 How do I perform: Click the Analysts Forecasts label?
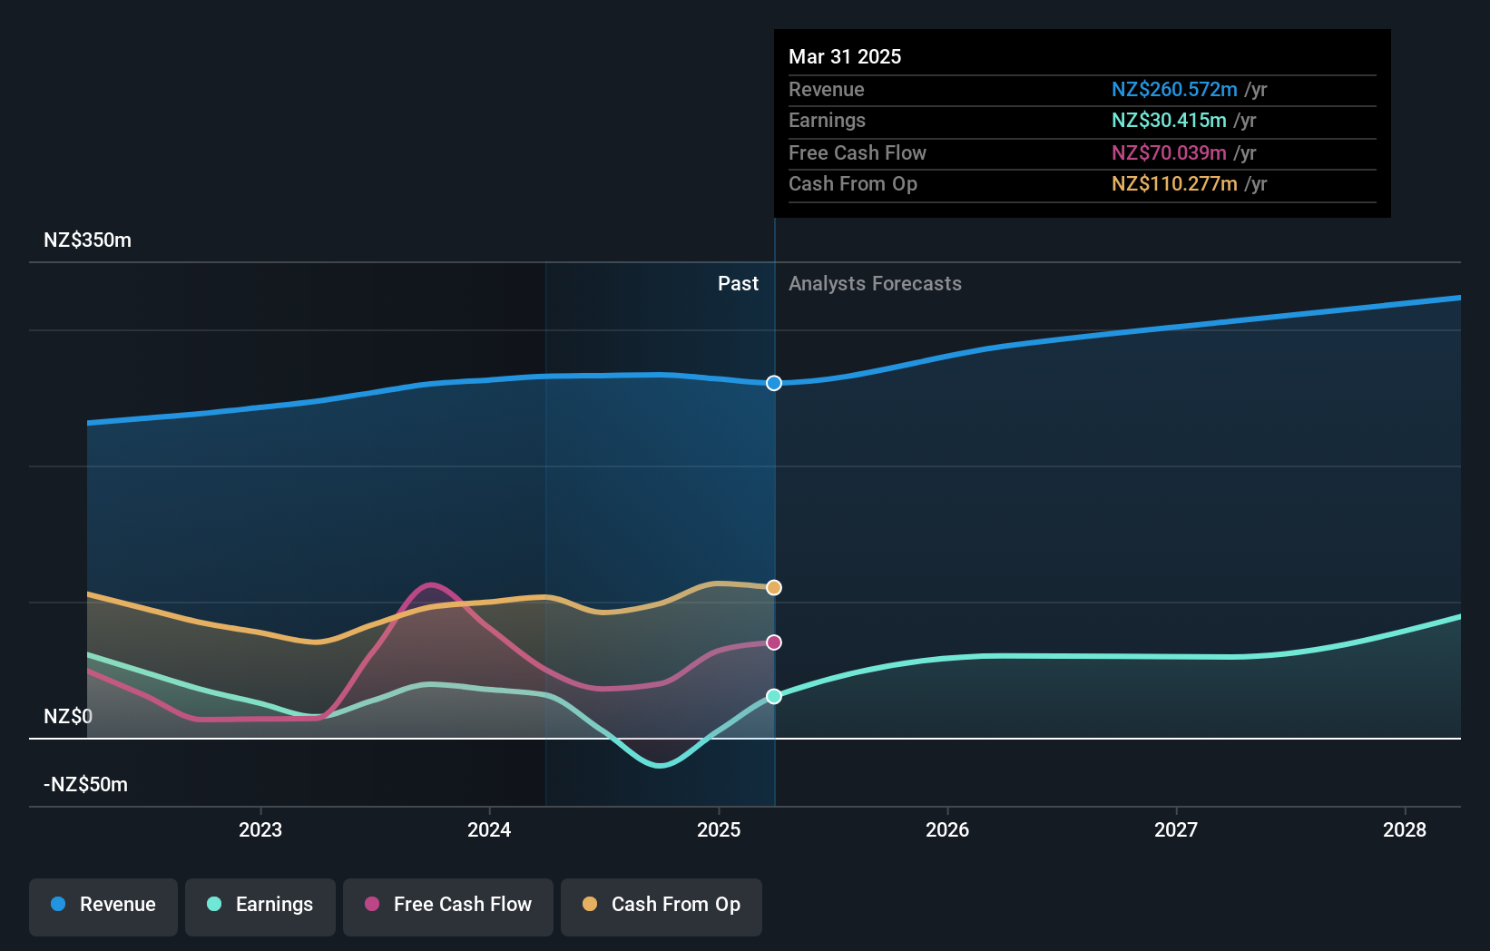tap(875, 284)
